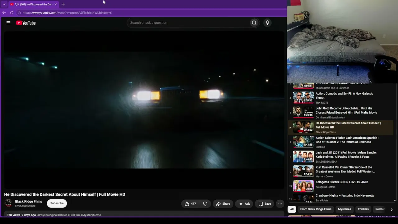
Task: Play 'Cranberry Nights – featuring Inde Navarrette'
Action: click(x=345, y=195)
